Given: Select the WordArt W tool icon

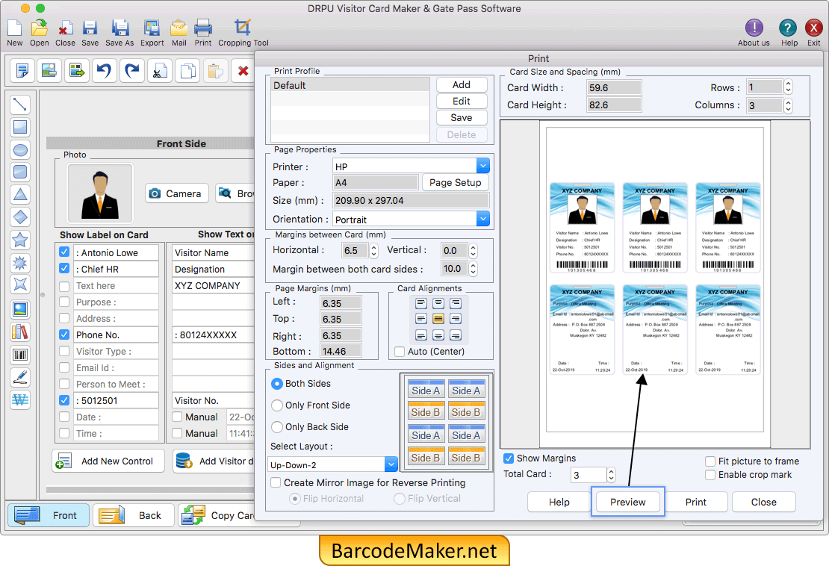Looking at the screenshot, I should [x=20, y=399].
